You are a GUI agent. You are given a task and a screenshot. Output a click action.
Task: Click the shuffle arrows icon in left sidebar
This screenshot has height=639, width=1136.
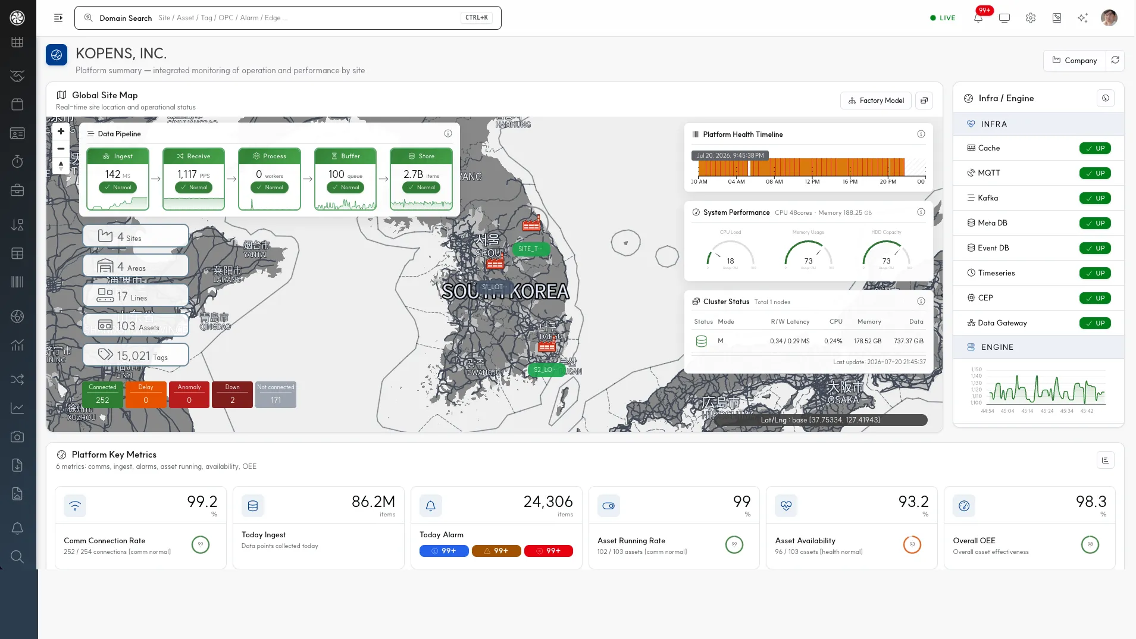17,379
